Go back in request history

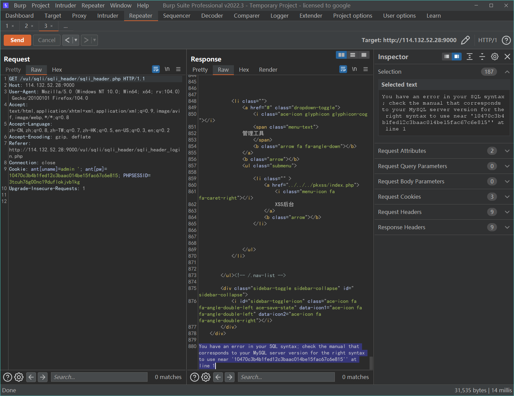click(x=67, y=40)
